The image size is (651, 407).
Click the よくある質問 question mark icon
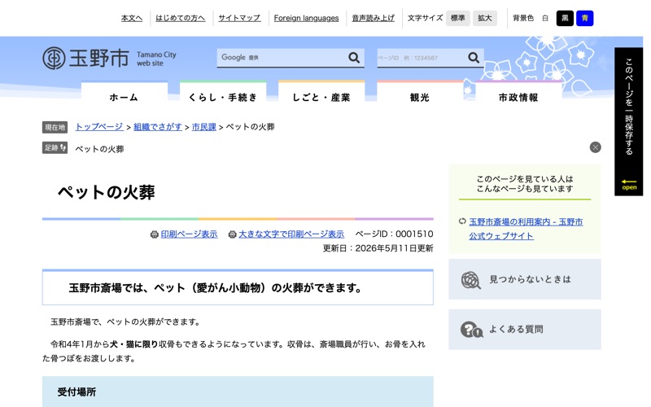click(x=471, y=330)
